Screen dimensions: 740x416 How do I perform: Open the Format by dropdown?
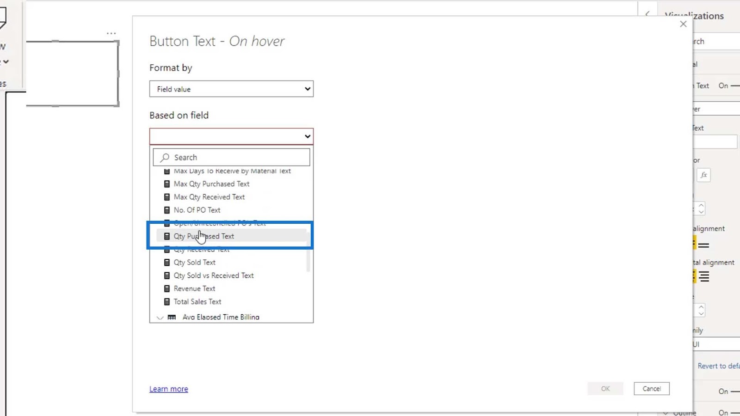231,89
